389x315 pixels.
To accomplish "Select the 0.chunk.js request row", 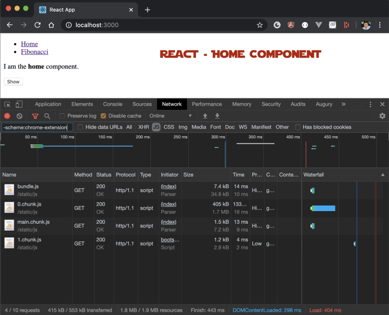I will tap(191, 208).
